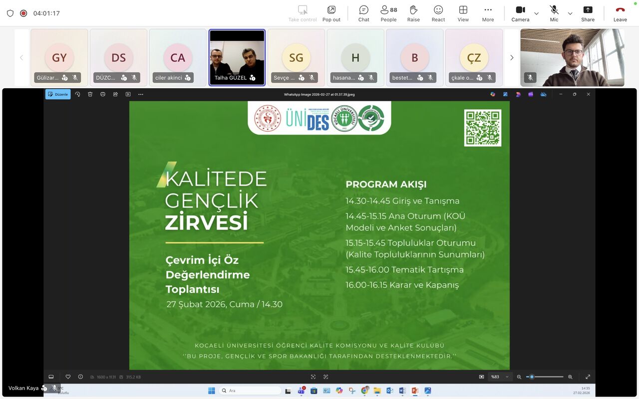
Task: Expand the Mic options arrow
Action: point(570,13)
